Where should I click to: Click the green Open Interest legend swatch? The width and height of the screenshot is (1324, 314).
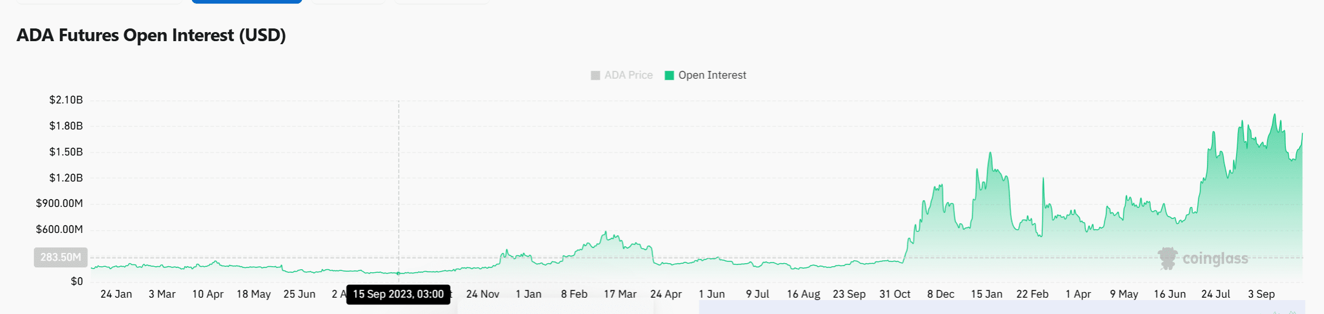point(669,75)
